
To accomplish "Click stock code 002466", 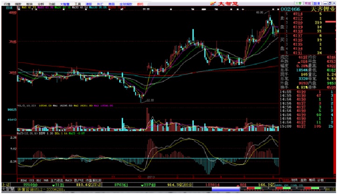I will tap(290, 9).
